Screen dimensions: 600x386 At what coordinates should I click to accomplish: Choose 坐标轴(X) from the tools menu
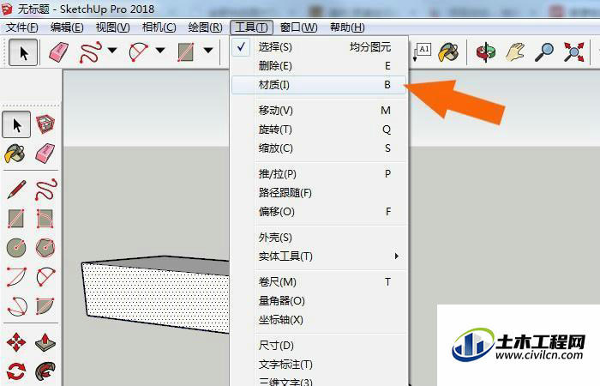point(318,320)
